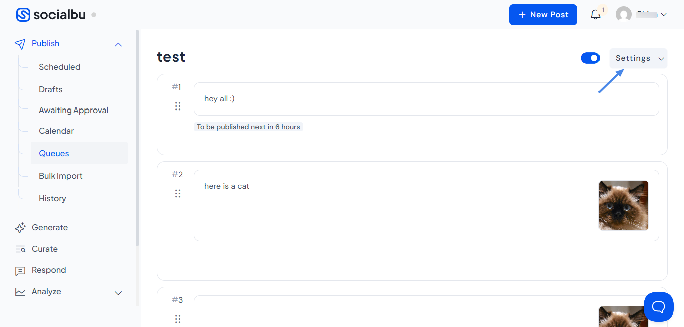Grab the drag handle of post #3

(x=178, y=319)
